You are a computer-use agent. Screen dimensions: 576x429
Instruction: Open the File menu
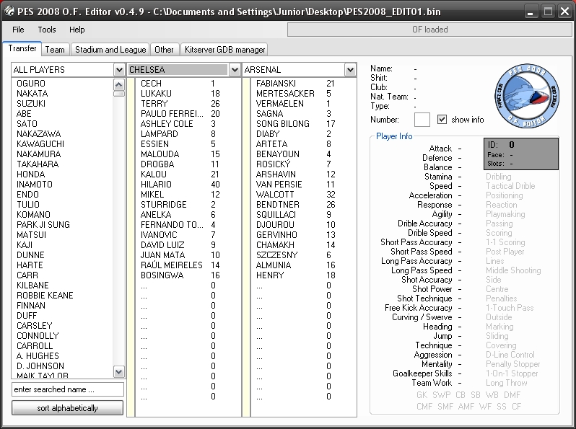pyautogui.click(x=18, y=30)
